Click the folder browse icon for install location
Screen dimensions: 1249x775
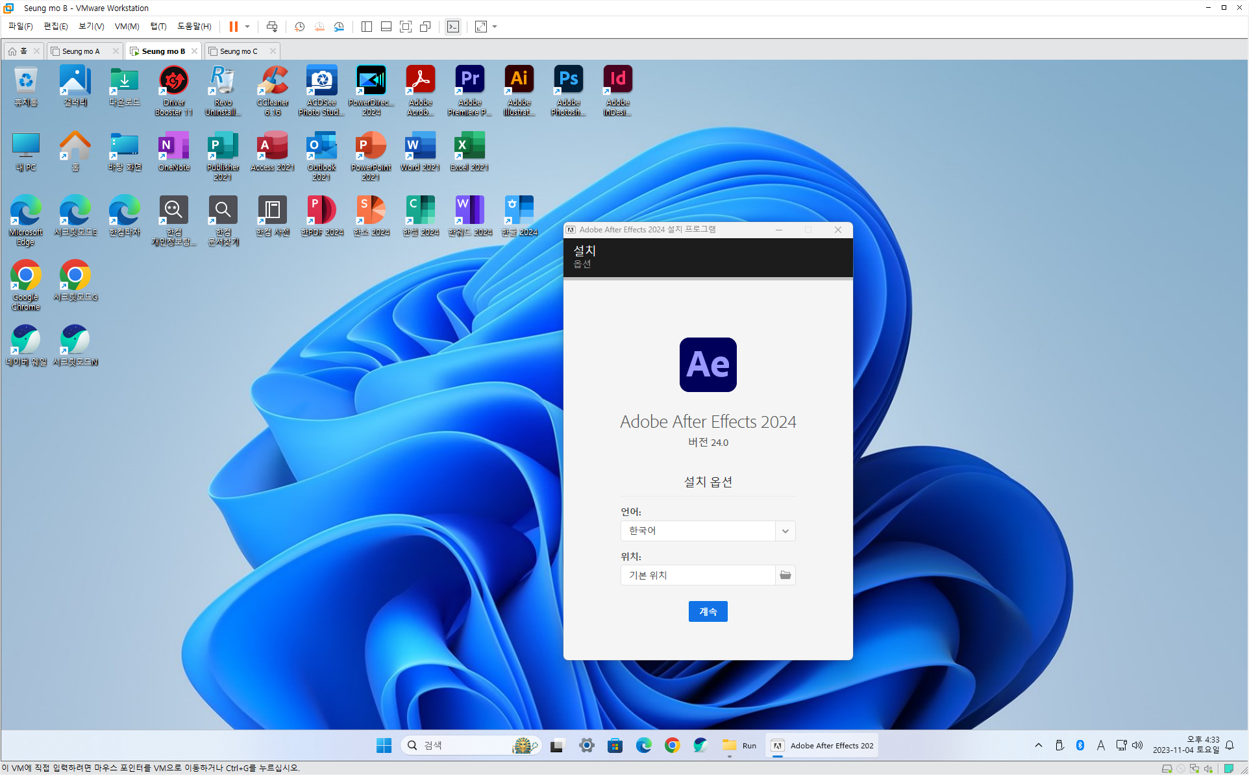(x=785, y=575)
